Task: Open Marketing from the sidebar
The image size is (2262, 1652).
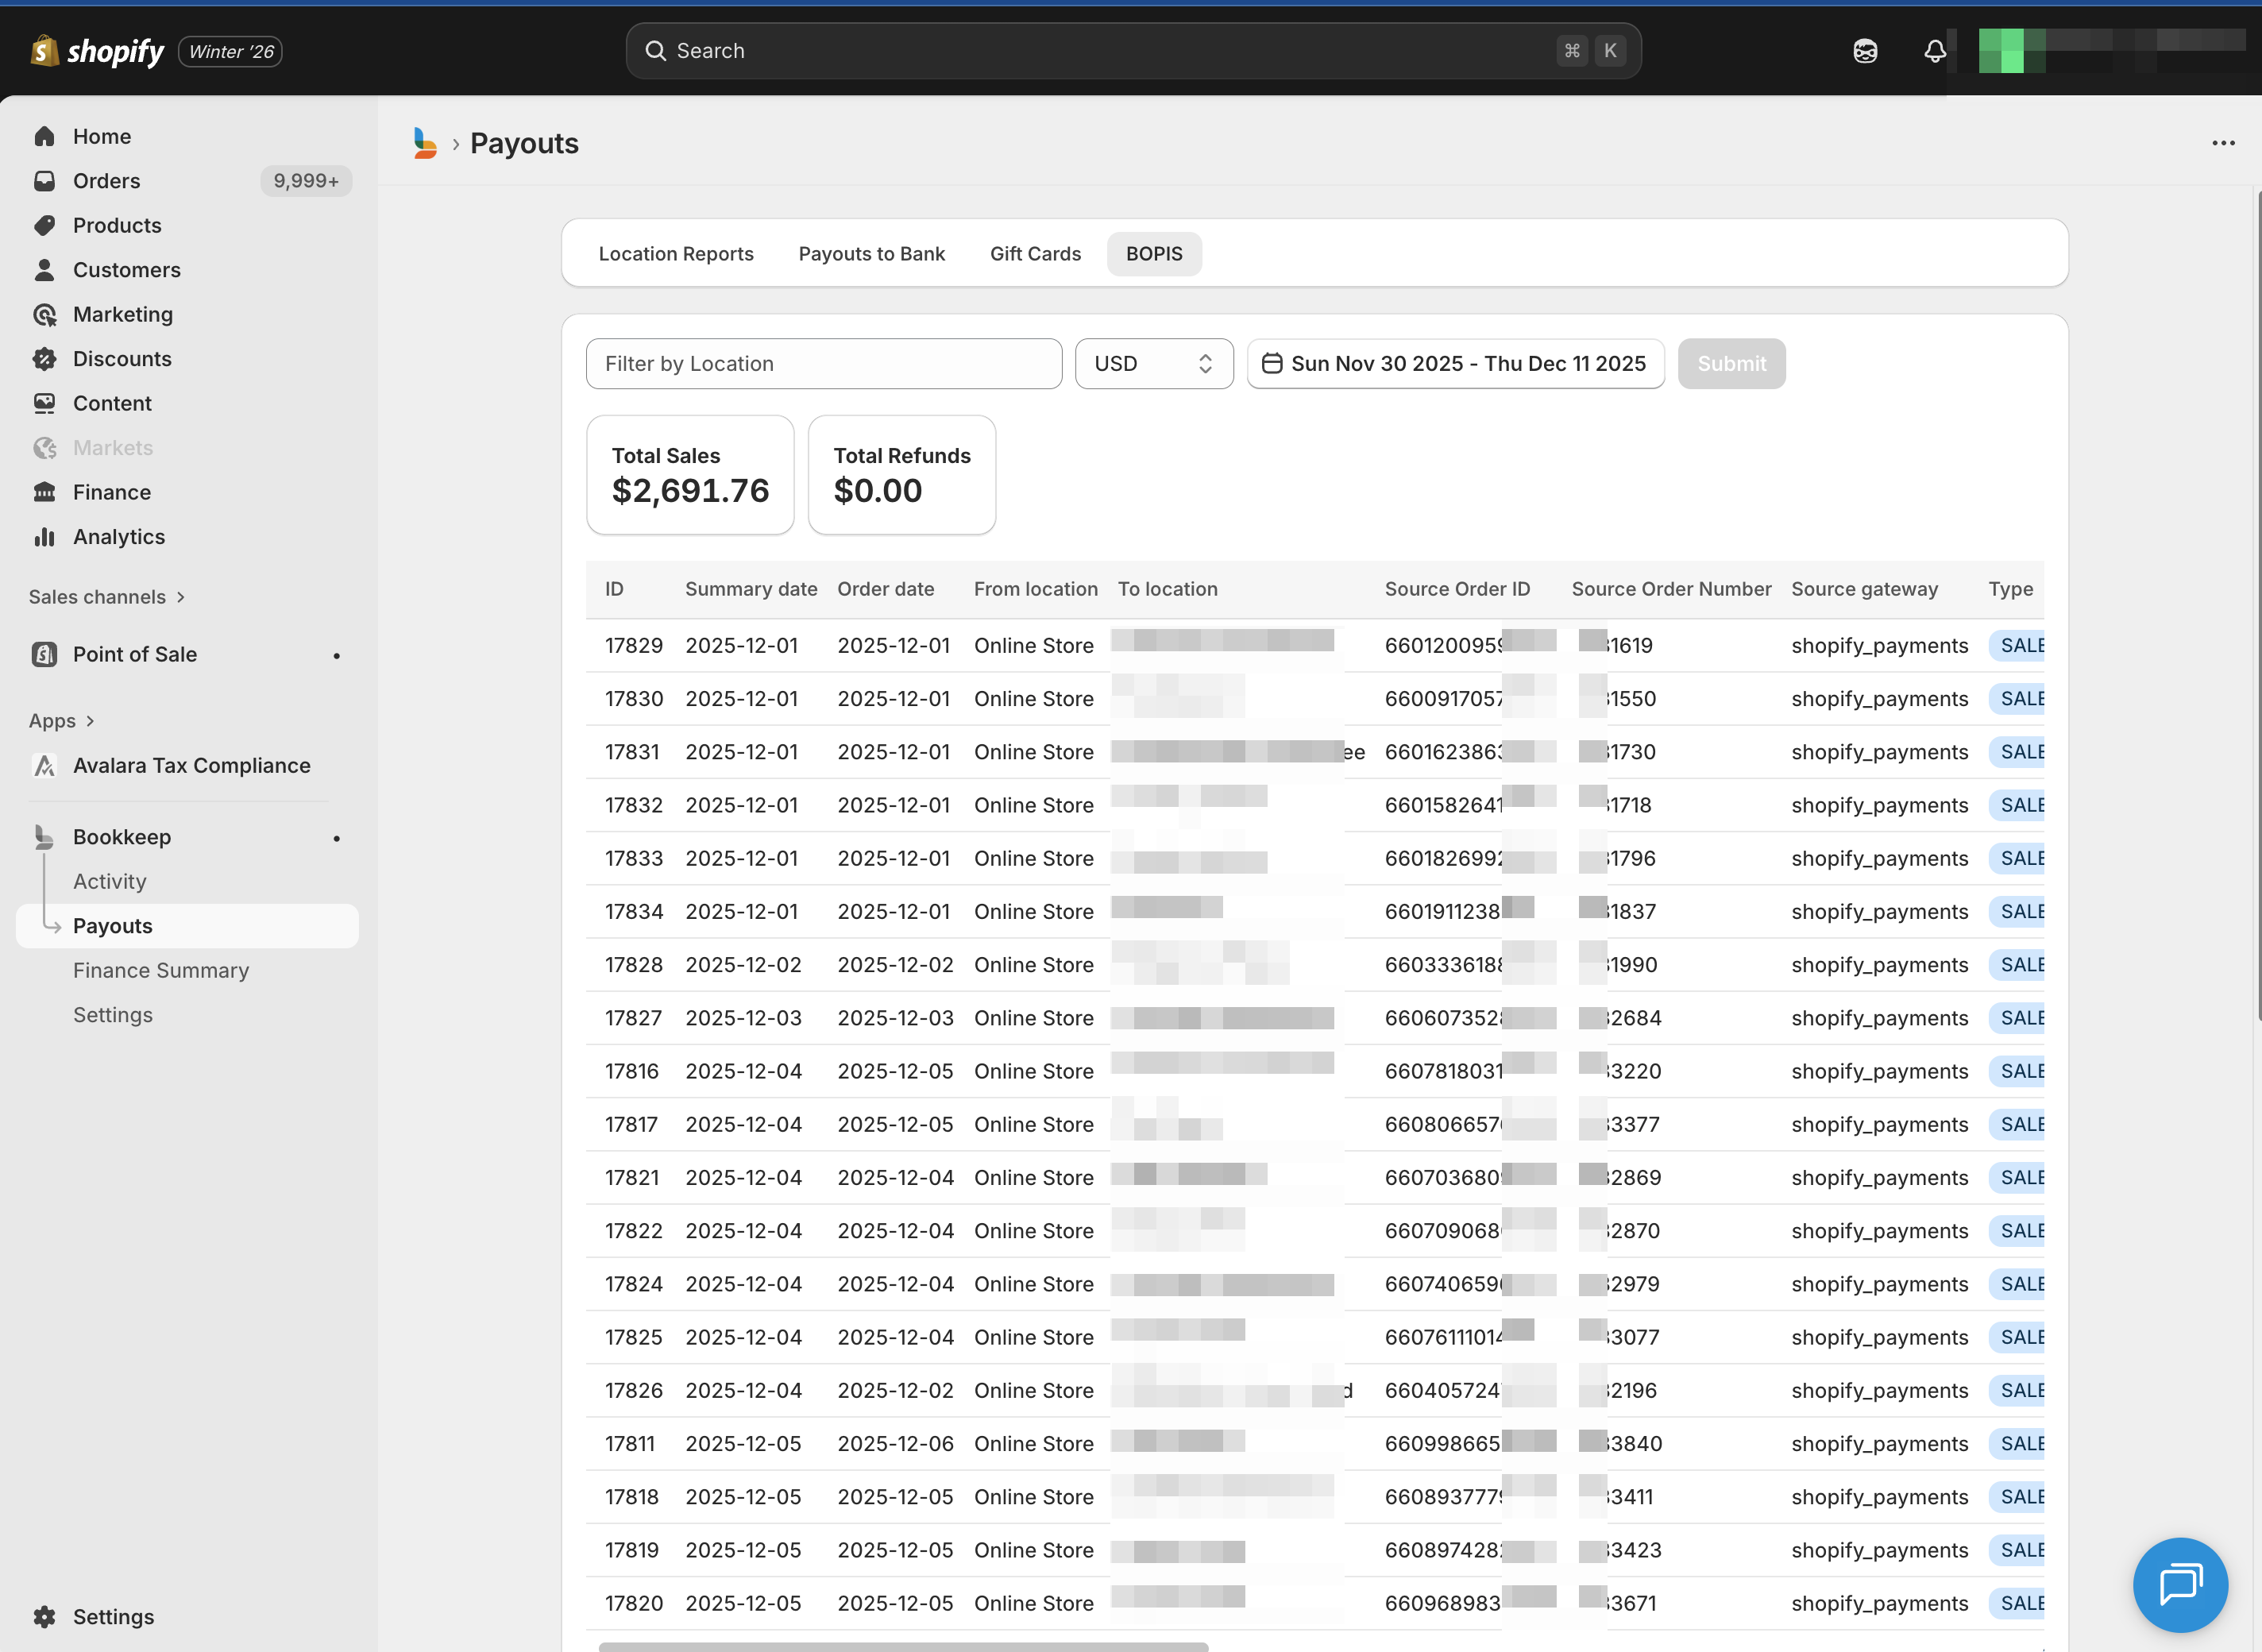Action: click(123, 314)
